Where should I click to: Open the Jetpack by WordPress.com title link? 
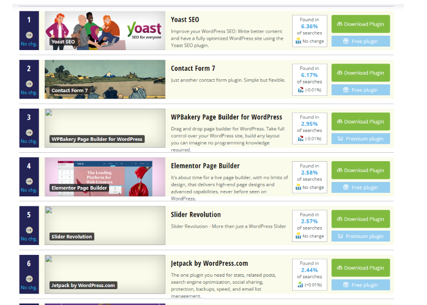click(209, 263)
